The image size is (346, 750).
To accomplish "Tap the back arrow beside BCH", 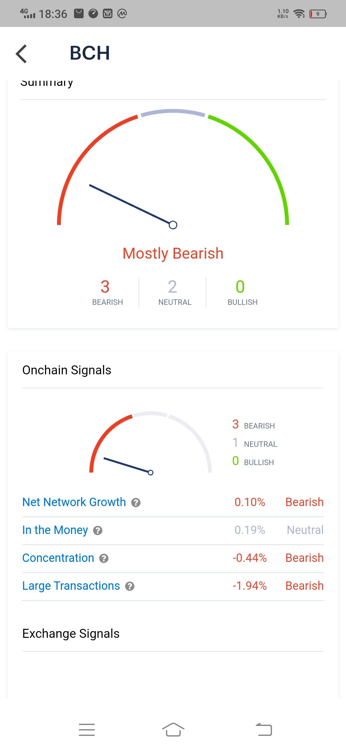I will (21, 54).
